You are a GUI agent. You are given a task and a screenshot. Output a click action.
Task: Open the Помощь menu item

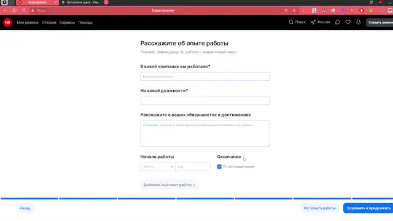(x=85, y=23)
